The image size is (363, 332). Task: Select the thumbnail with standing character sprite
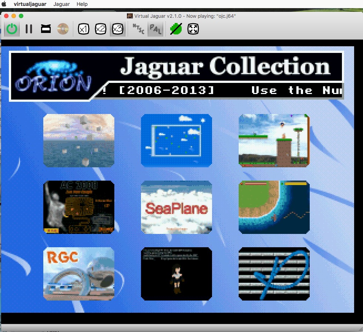tap(177, 274)
